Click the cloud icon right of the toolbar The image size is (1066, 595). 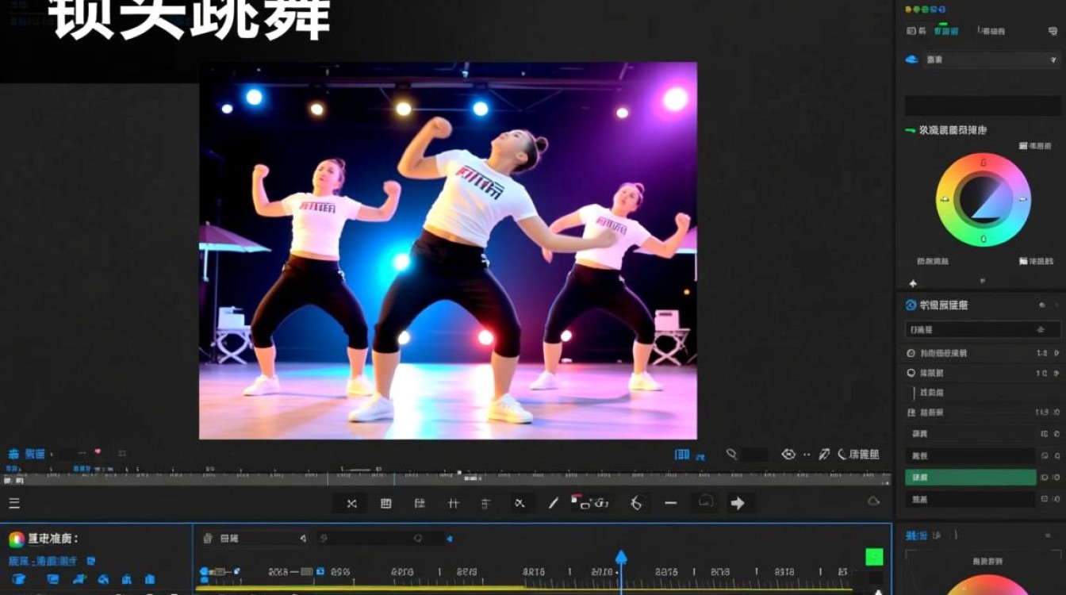pyautogui.click(x=873, y=501)
